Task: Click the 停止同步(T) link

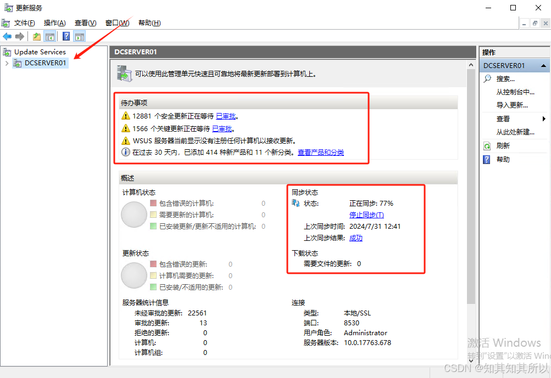Action: click(x=366, y=215)
